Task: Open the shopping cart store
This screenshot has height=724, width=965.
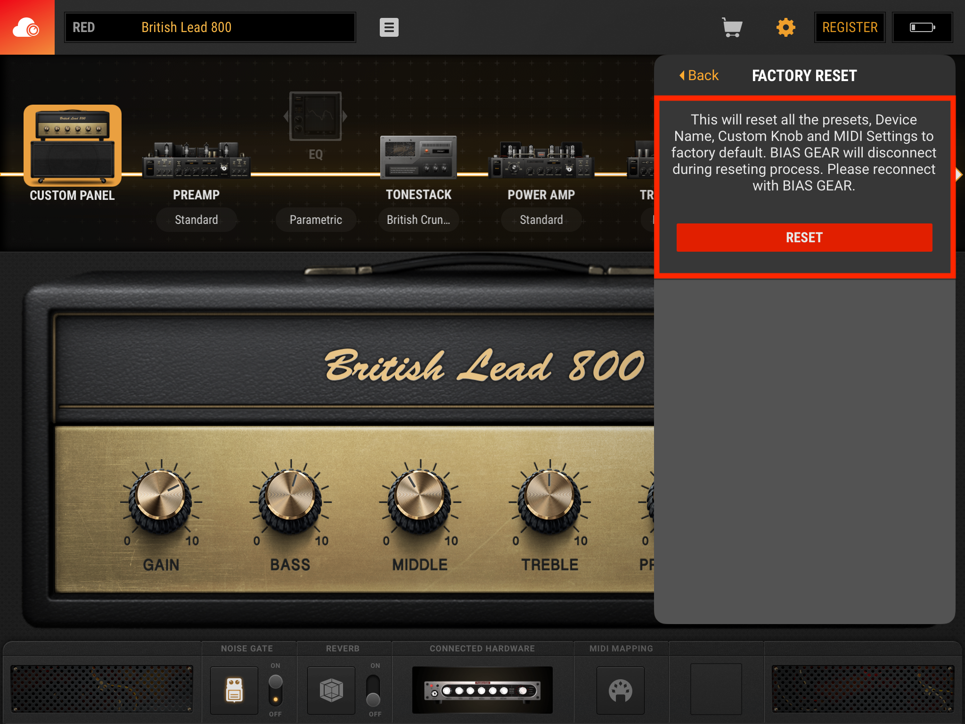Action: (x=732, y=27)
